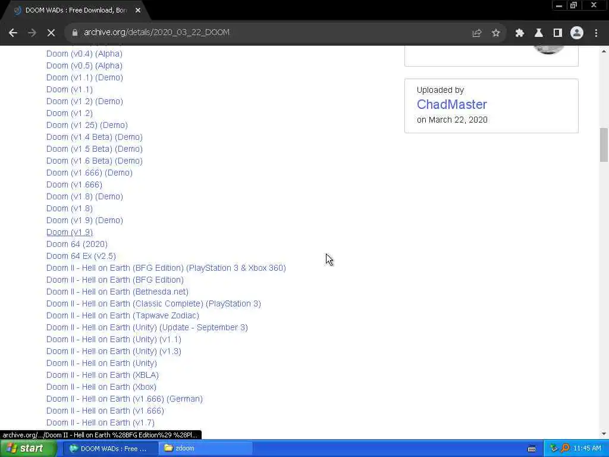
Task: Open Doom (v0.5) (Alpha) link
Action: coord(84,65)
